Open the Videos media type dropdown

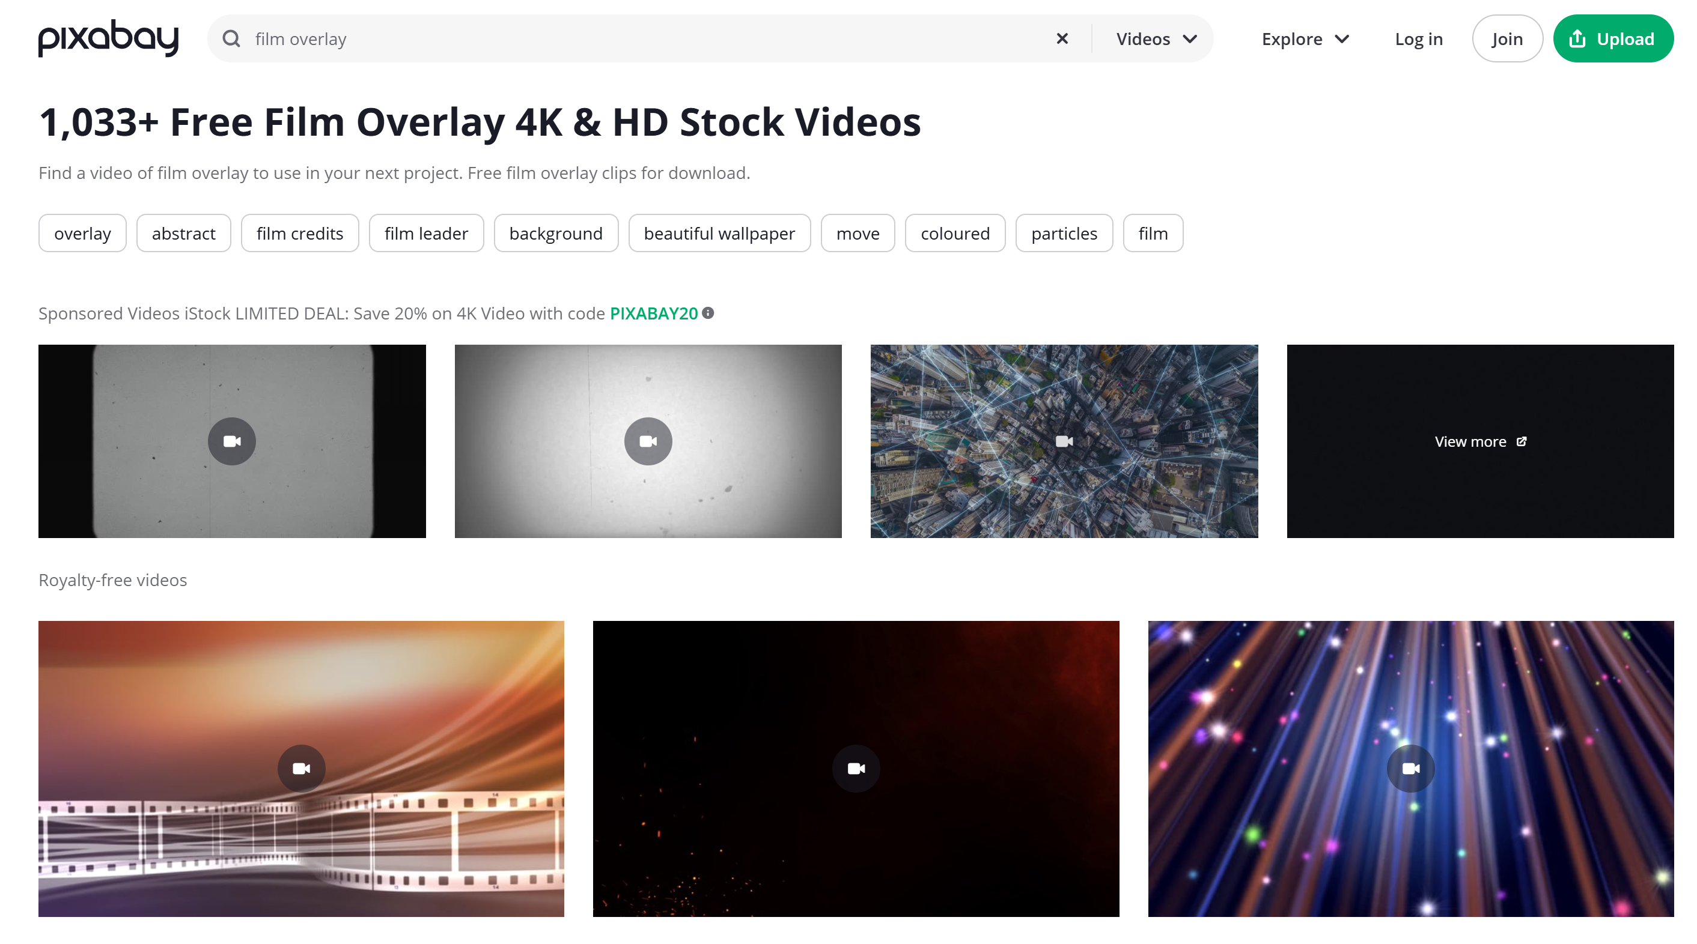point(1156,39)
